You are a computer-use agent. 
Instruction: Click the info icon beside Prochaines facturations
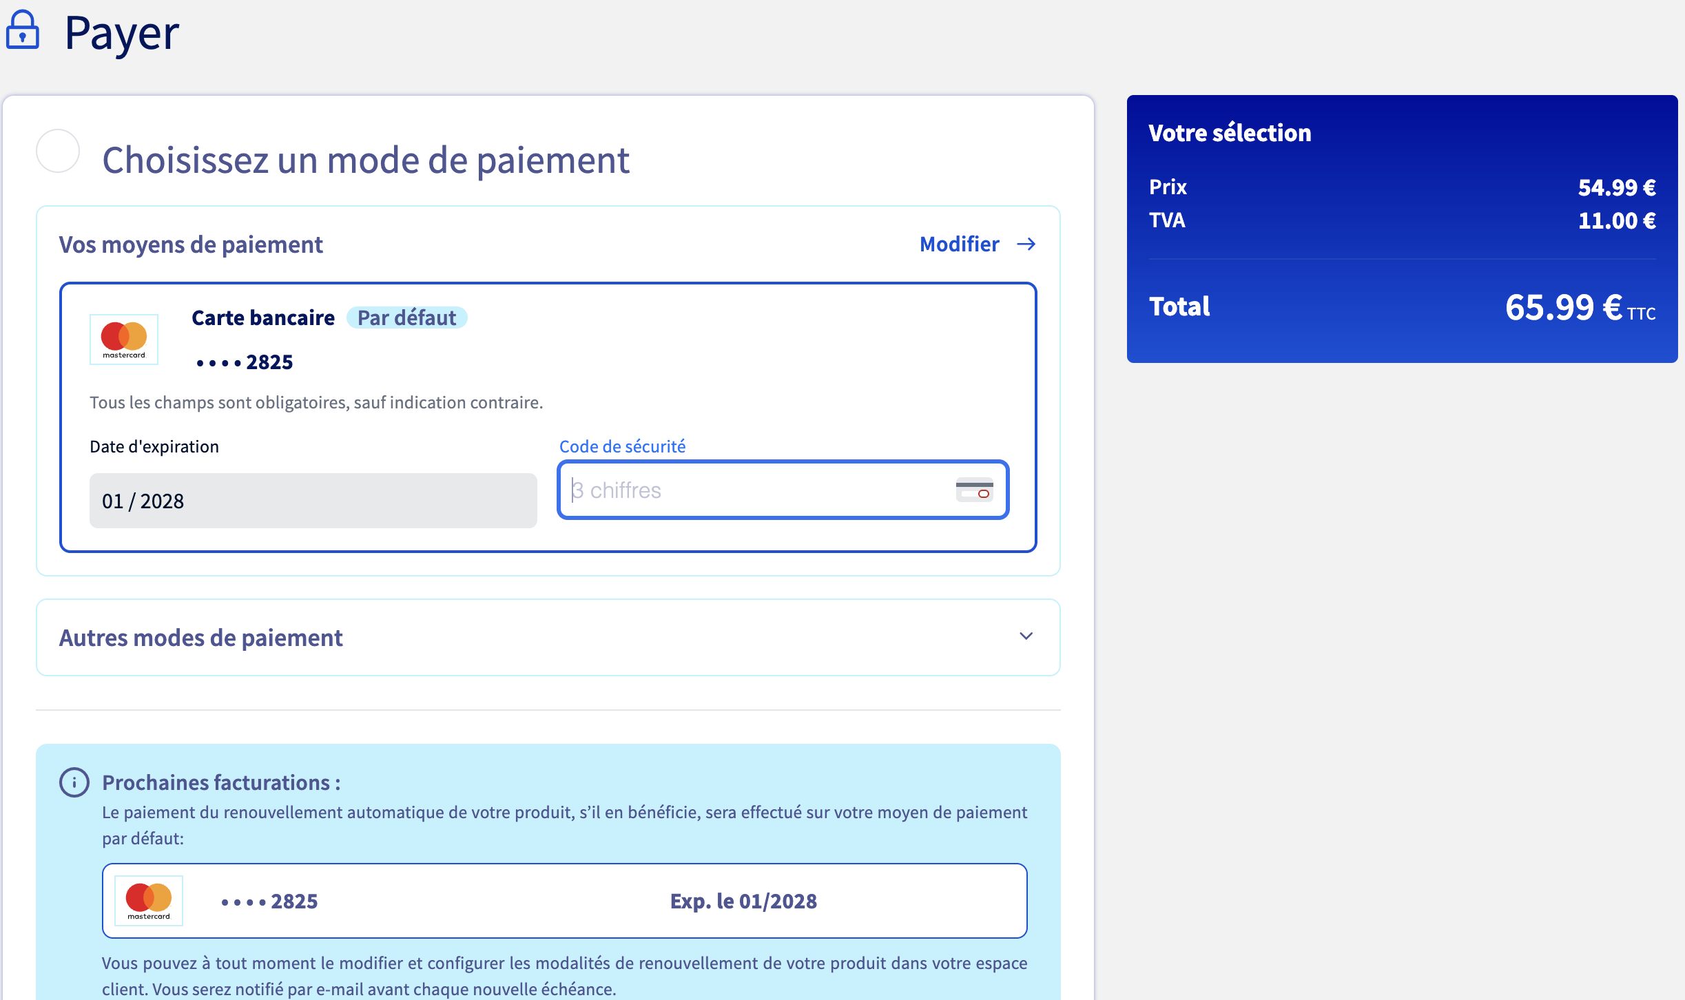point(74,782)
